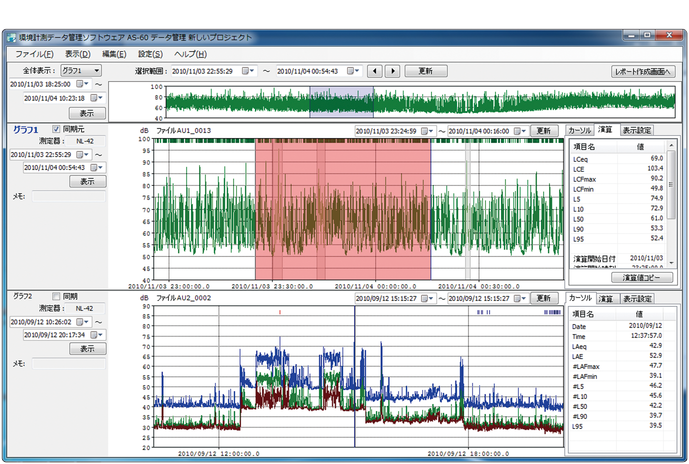Click the L50 row value 61.0
The width and height of the screenshot is (689, 464).
point(656,218)
